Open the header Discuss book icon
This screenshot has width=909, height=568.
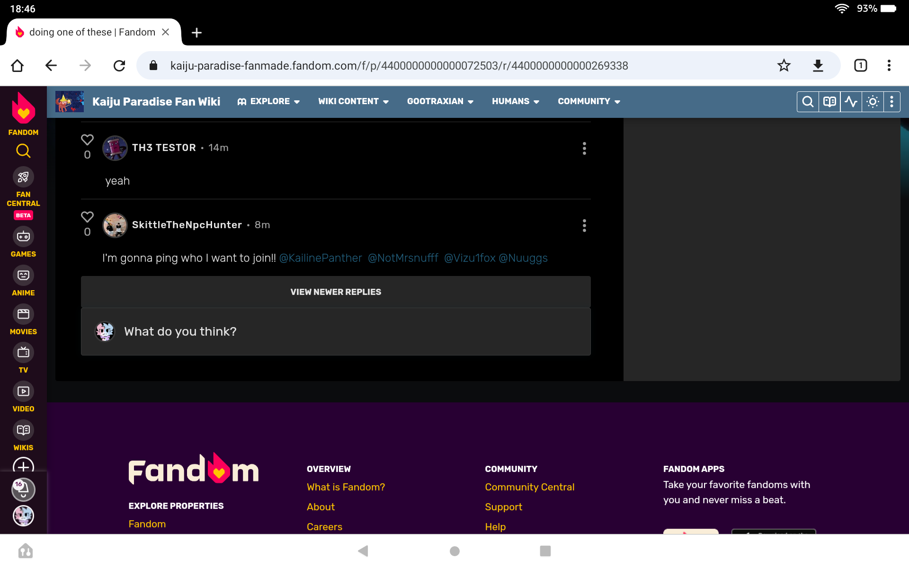829,102
